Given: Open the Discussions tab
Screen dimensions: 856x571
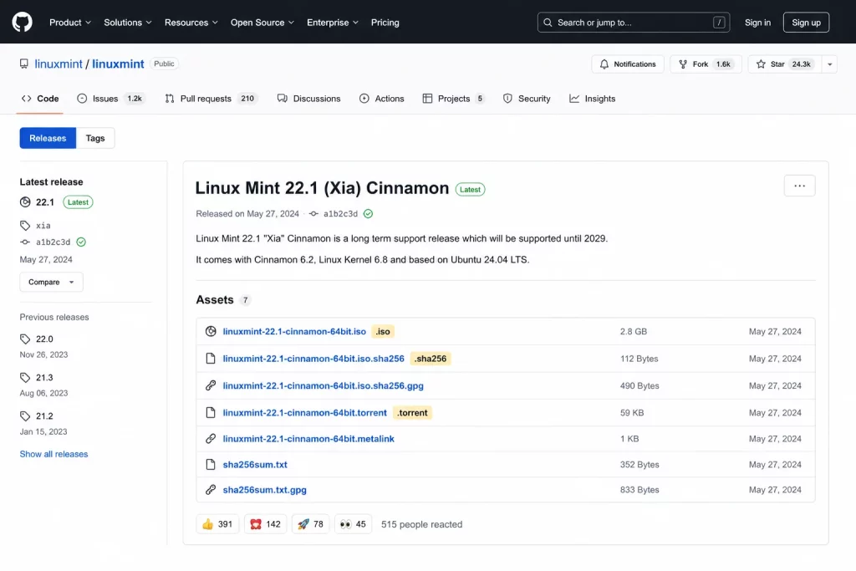Looking at the screenshot, I should click(x=309, y=99).
